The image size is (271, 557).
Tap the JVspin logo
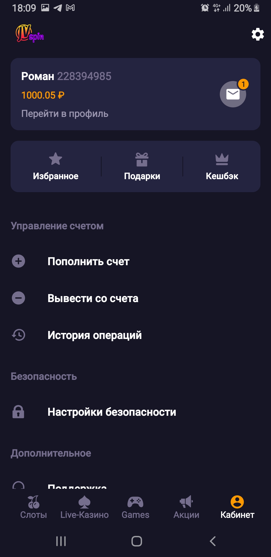30,34
